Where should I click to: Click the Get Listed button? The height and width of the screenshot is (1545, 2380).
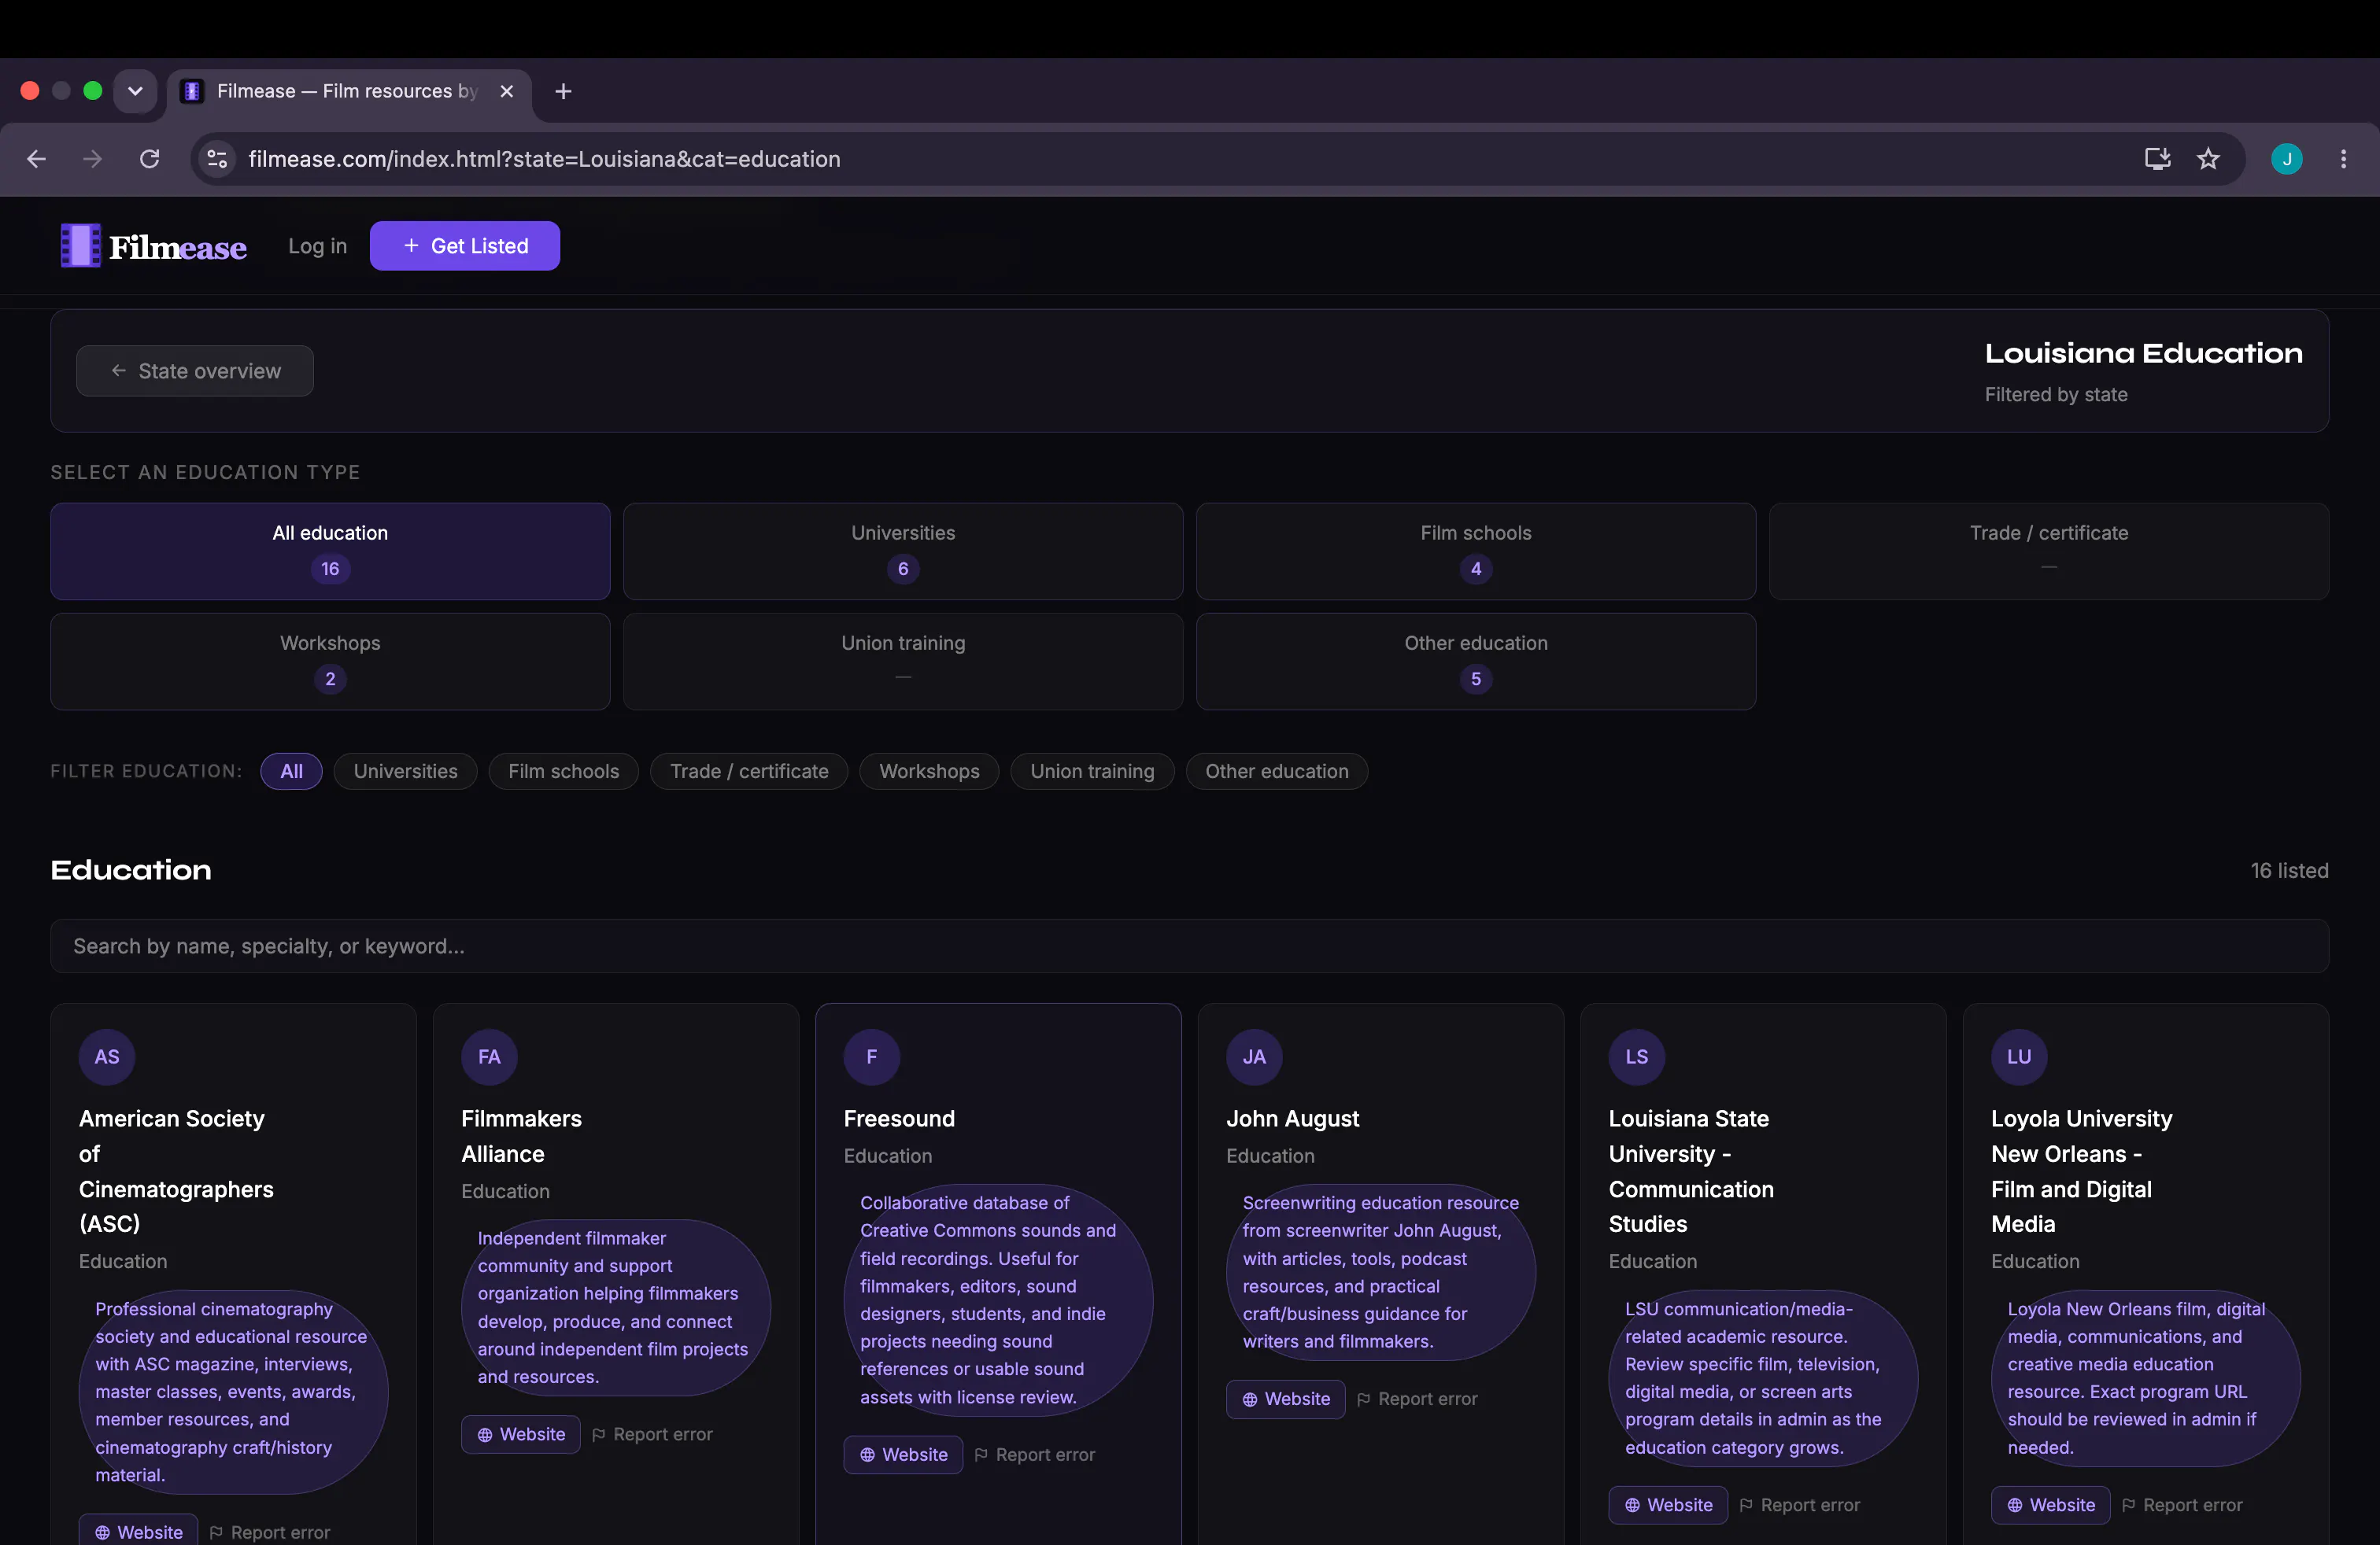point(465,246)
